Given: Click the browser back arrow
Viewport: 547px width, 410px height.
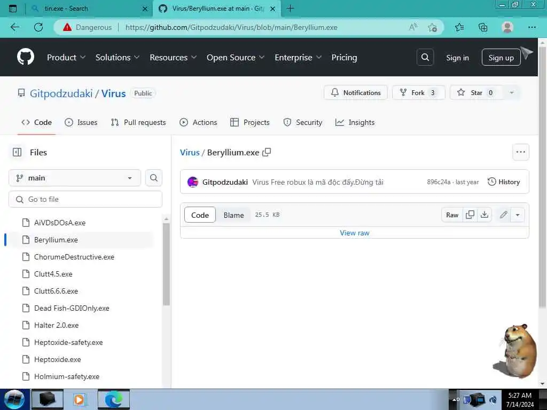Looking at the screenshot, I should 15,27.
